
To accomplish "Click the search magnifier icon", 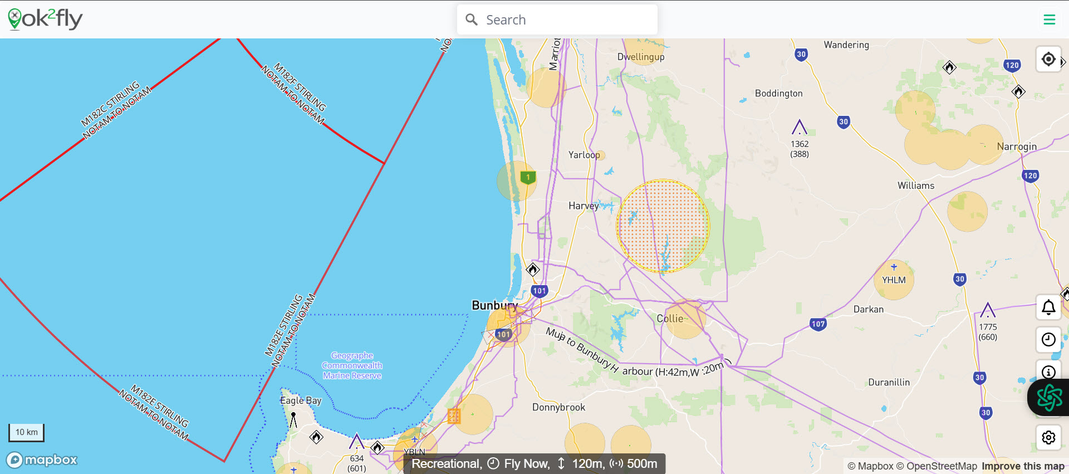I will [472, 19].
